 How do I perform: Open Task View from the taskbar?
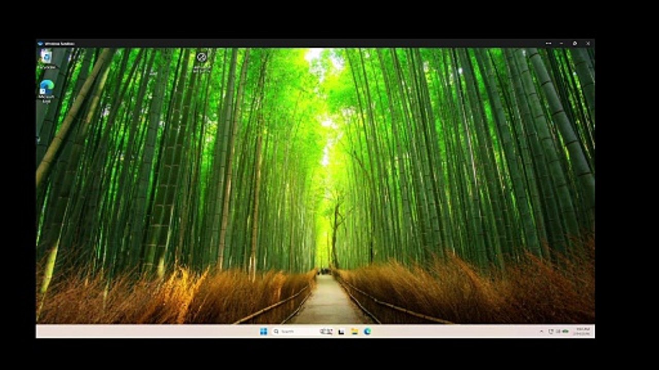[x=341, y=331]
